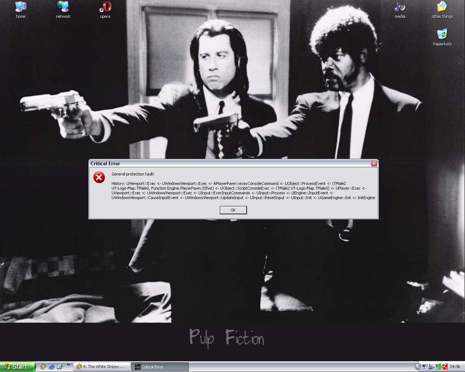Open the wireless network connection tray icon

tap(424, 367)
